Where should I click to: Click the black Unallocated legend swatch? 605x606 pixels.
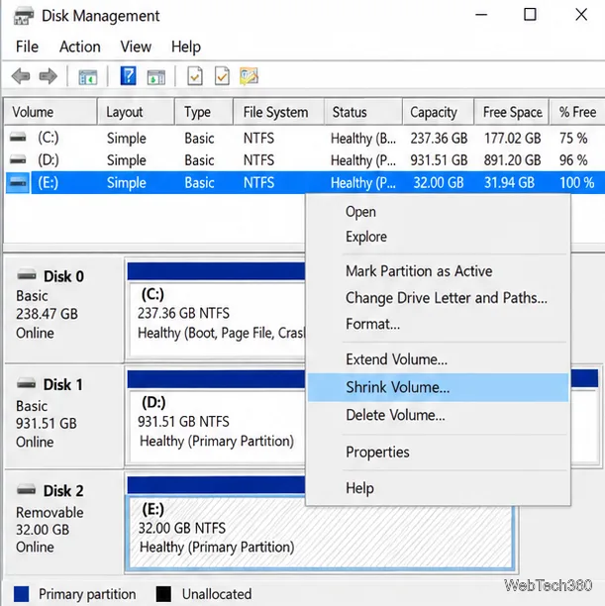163,594
